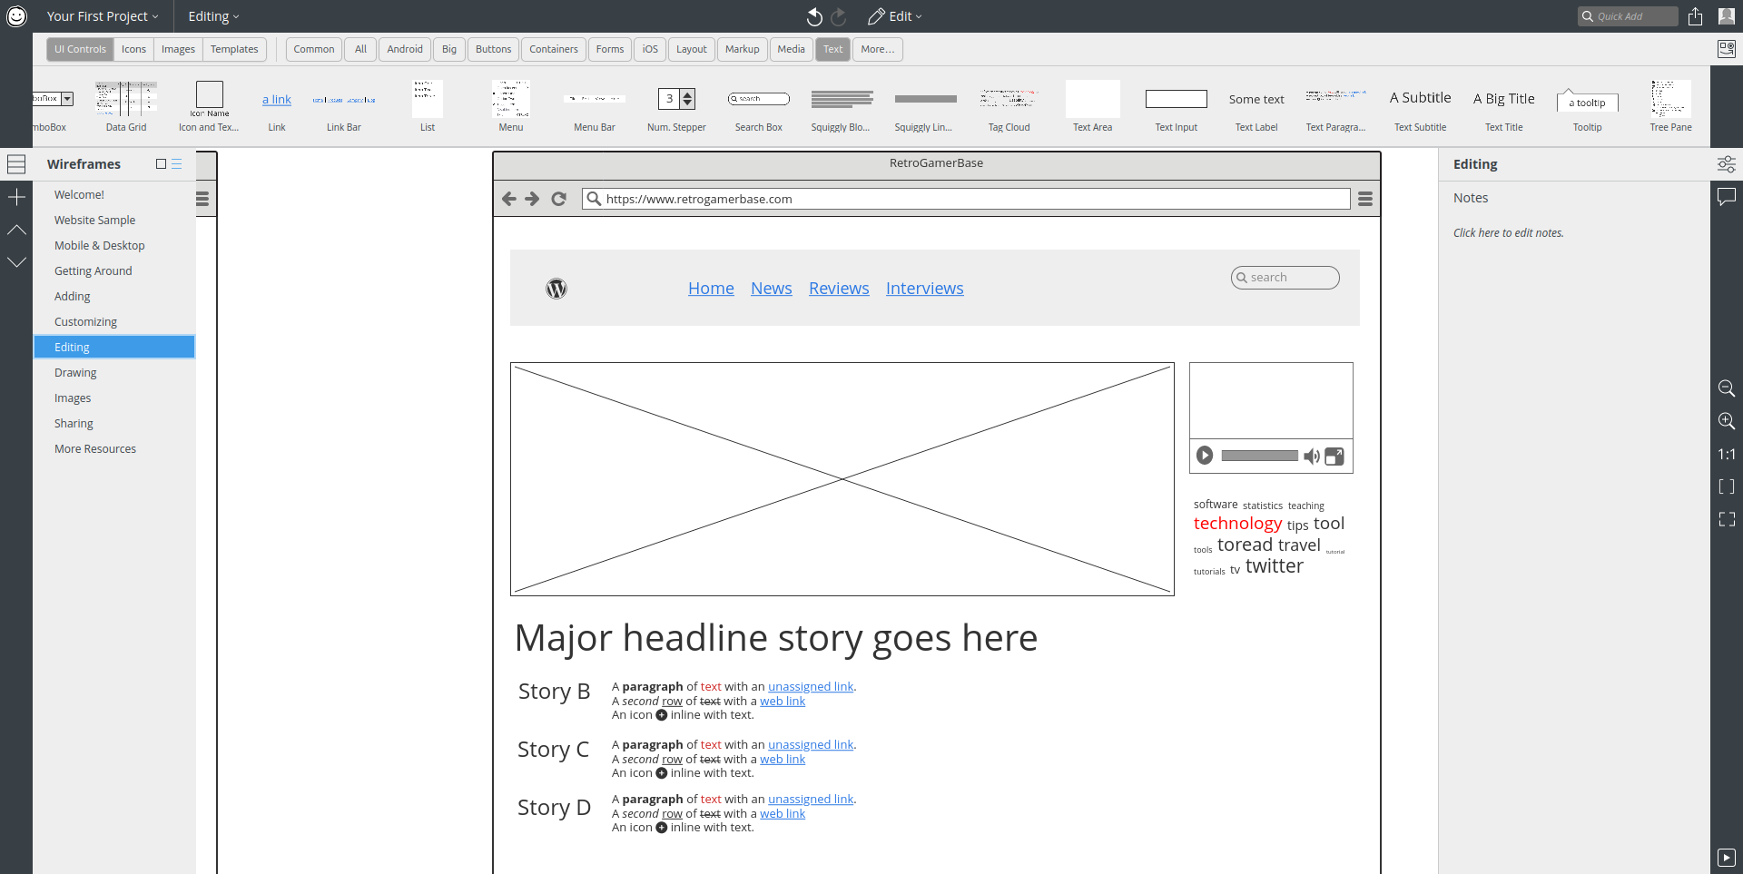Move wireframe down with the down chevron
Viewport: 1743px width, 874px height.
[16, 262]
